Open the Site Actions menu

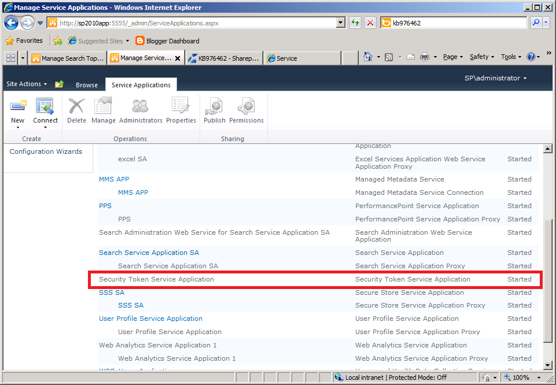tap(27, 84)
